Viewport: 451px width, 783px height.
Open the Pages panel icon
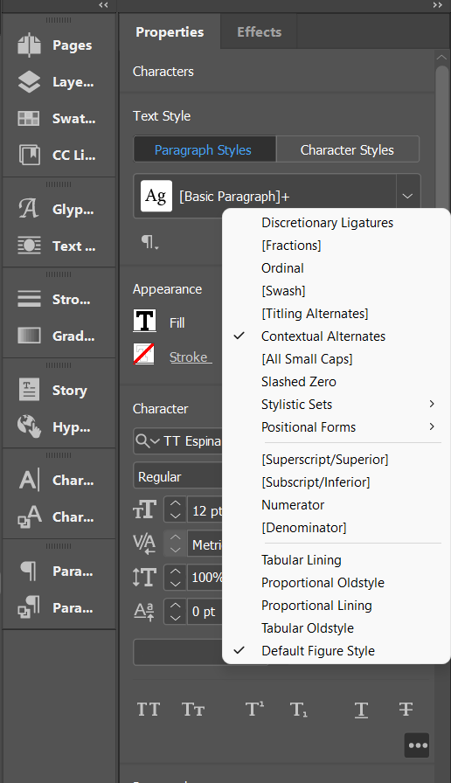[x=29, y=45]
